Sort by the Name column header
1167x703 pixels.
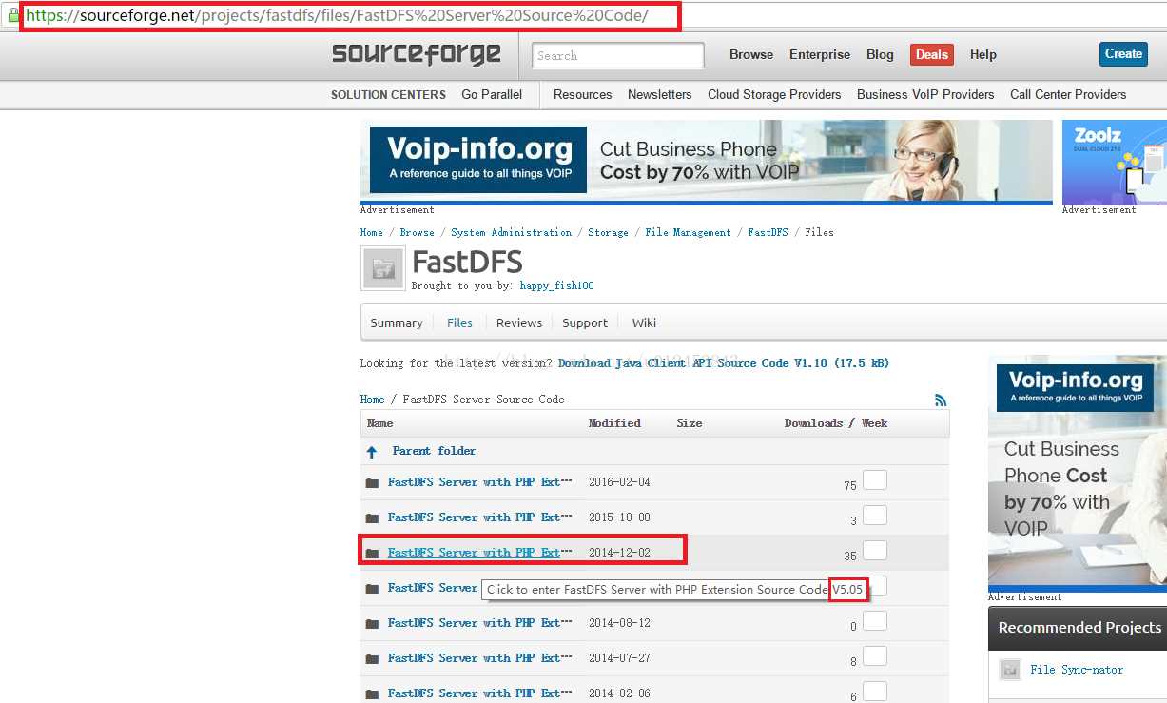[x=380, y=423]
